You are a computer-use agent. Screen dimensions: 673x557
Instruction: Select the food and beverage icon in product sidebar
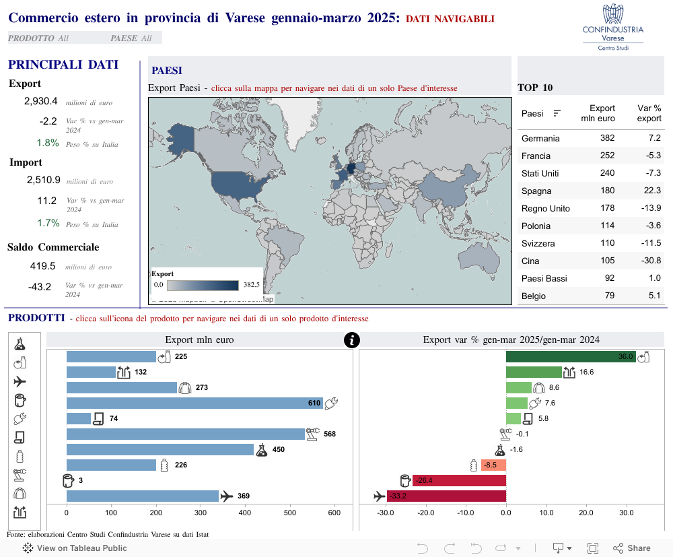tap(20, 363)
